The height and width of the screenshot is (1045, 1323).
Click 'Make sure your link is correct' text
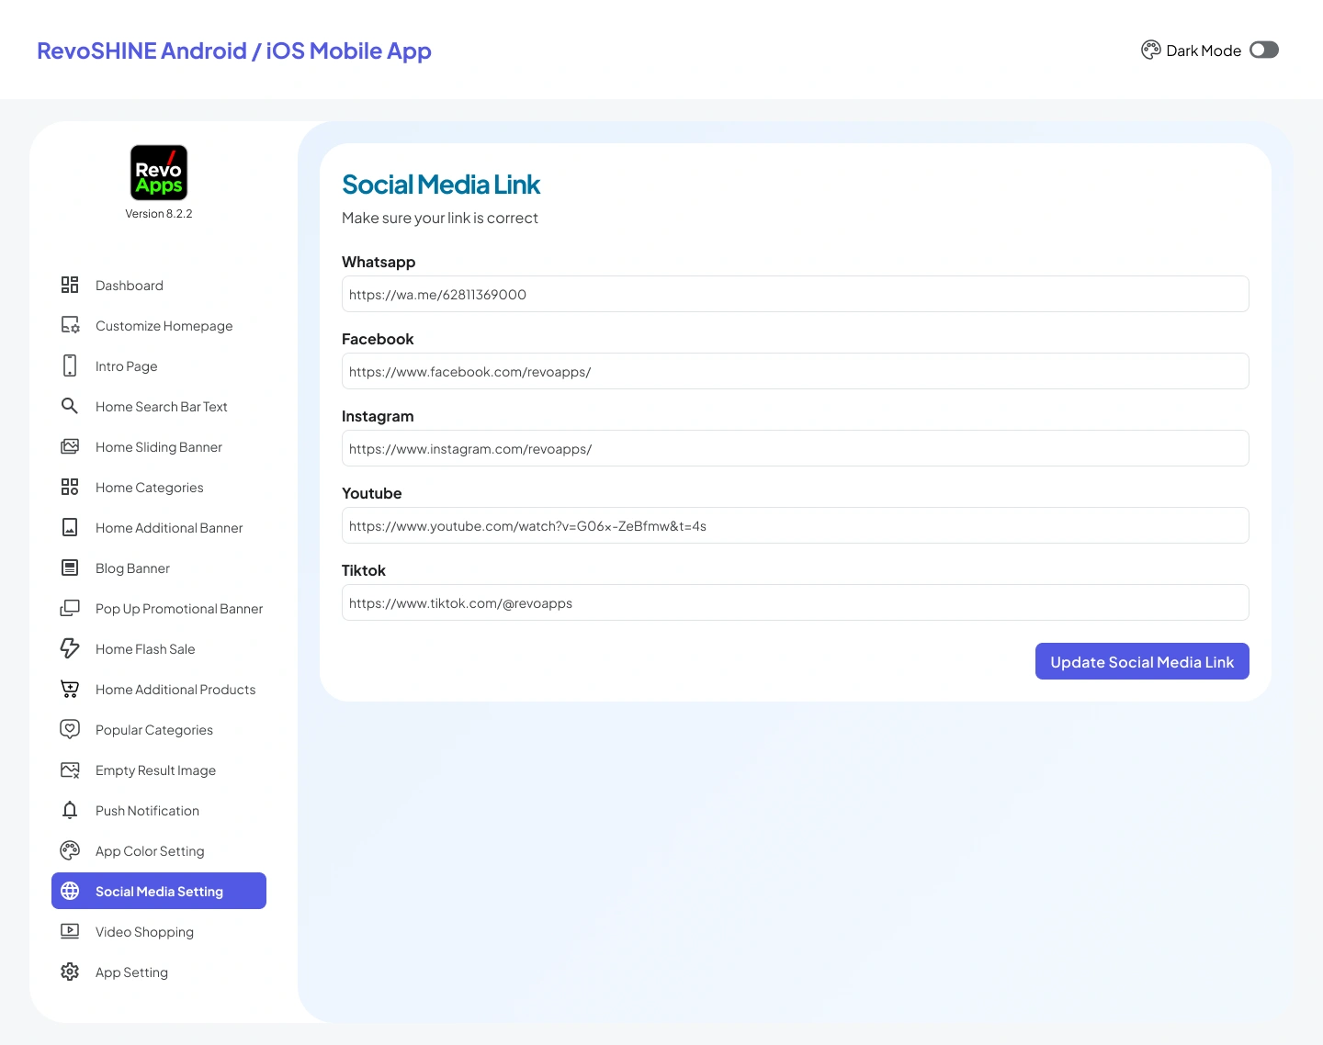440,218
